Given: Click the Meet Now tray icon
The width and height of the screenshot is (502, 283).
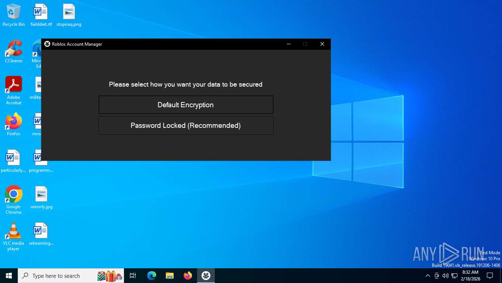Looking at the screenshot, I should point(437,276).
